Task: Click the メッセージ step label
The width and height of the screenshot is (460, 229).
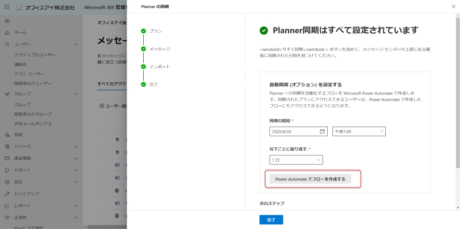Action: pos(160,49)
